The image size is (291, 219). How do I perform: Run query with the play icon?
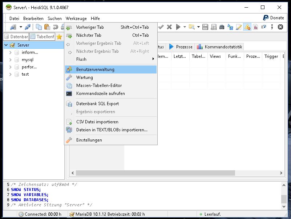tap(178, 27)
